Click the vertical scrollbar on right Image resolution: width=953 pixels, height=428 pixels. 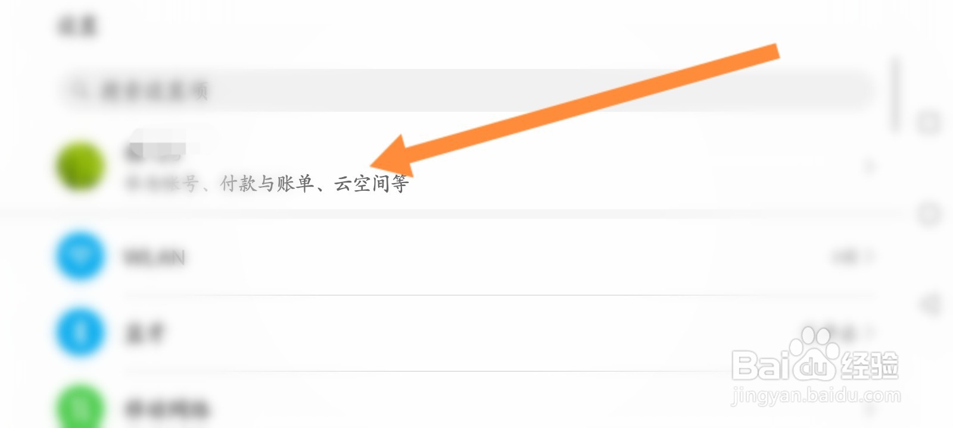[x=895, y=94]
